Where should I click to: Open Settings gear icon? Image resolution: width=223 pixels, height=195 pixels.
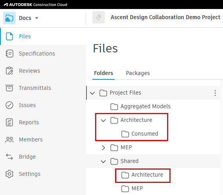[9, 174]
